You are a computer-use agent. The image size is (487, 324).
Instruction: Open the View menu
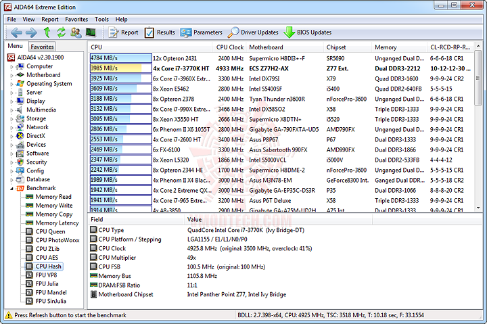tap(28, 19)
